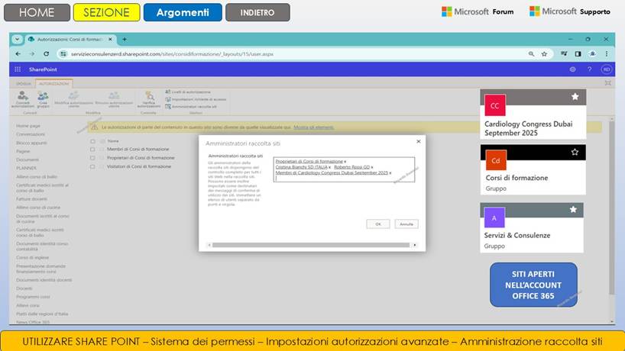Click Mostra gli elementi link
The width and height of the screenshot is (625, 351).
[314, 127]
